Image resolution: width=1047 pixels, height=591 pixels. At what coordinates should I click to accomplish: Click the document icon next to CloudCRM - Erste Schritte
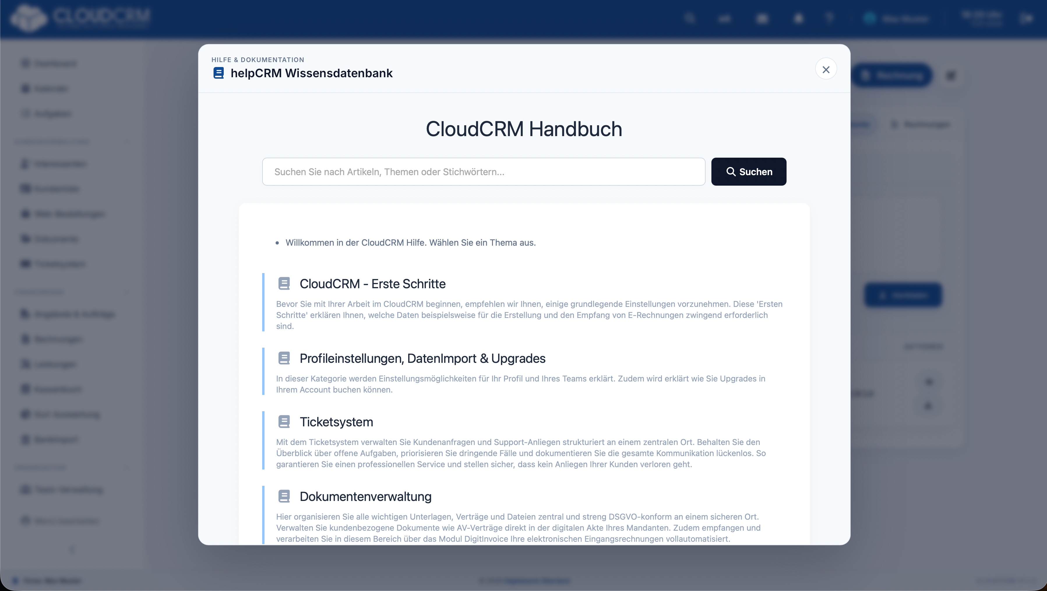click(x=284, y=283)
